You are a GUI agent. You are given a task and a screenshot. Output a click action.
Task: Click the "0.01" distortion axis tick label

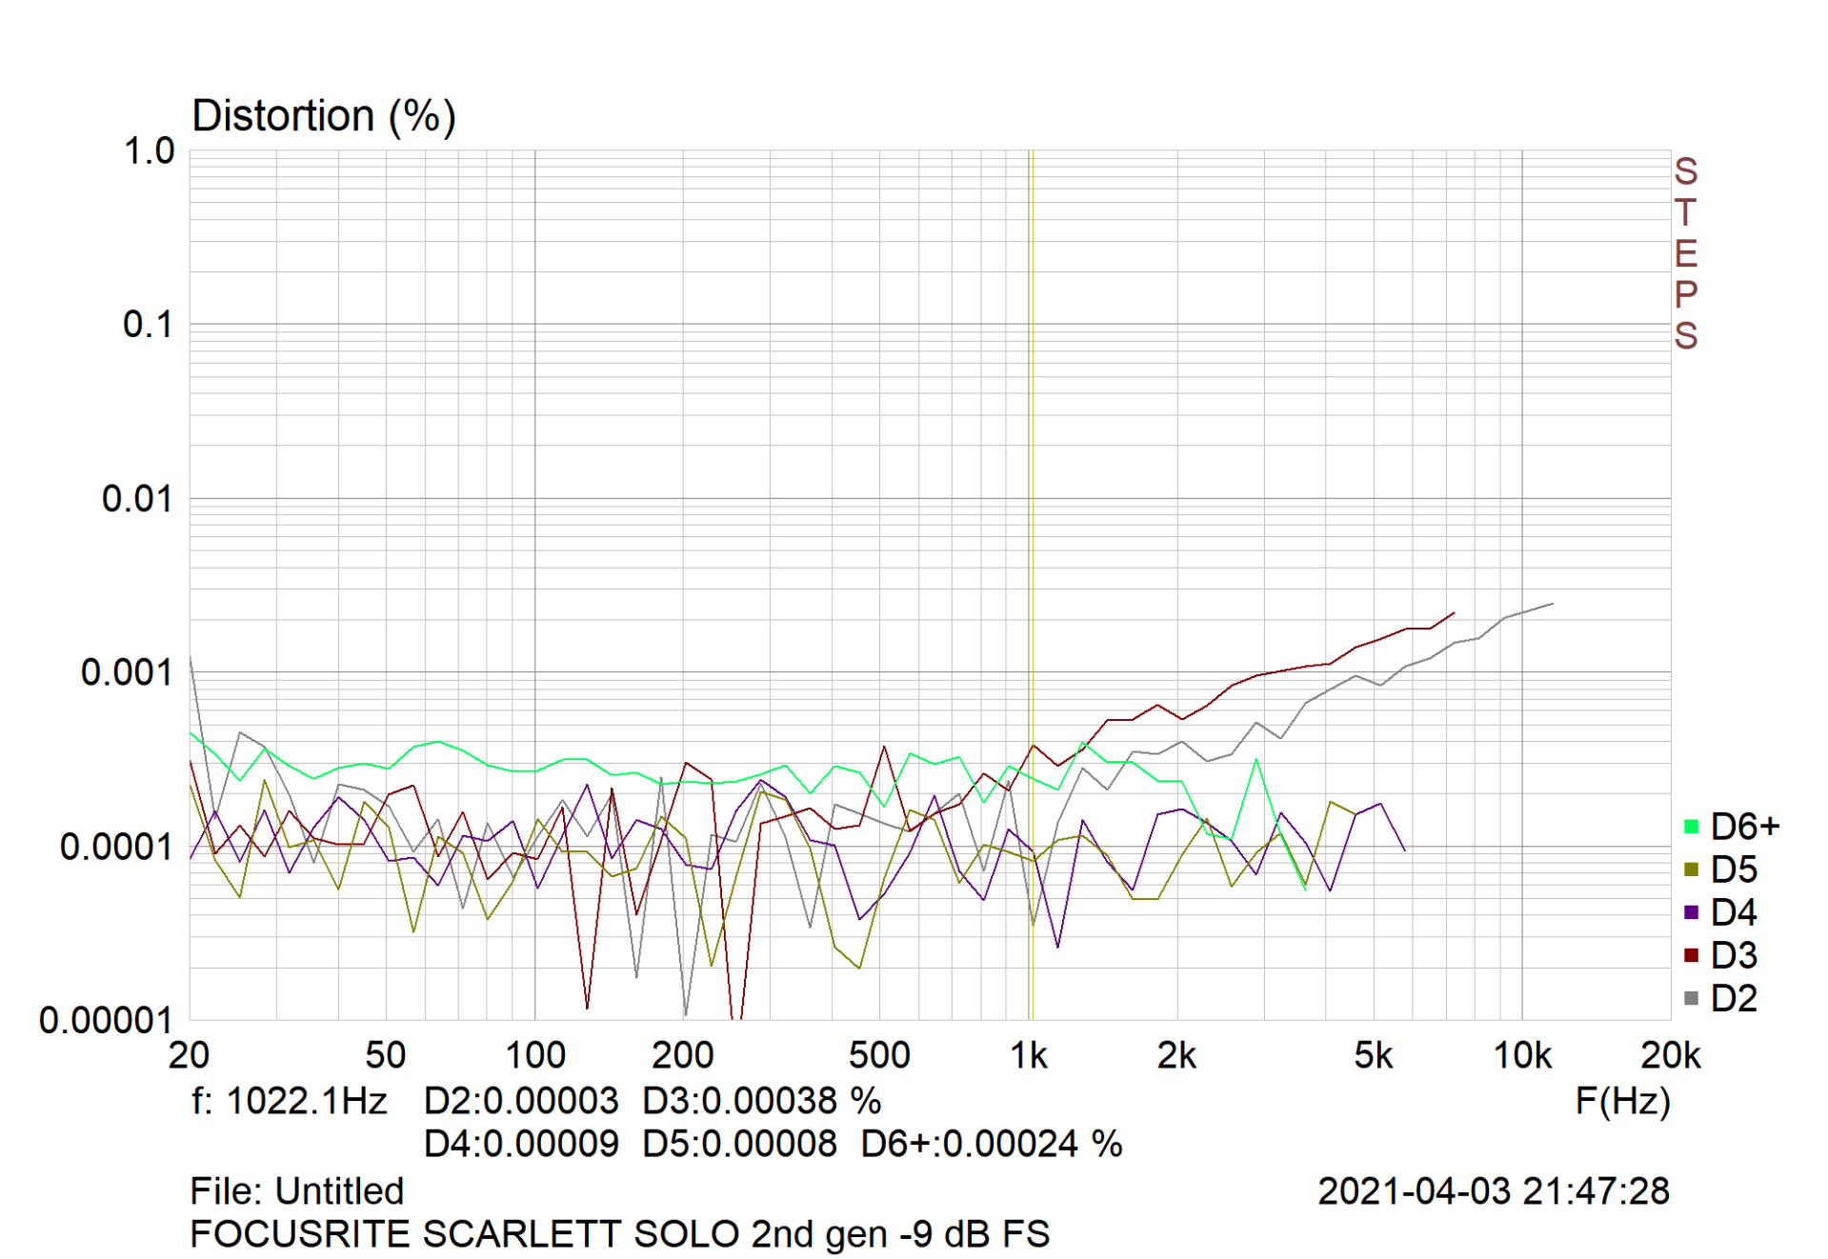click(137, 499)
